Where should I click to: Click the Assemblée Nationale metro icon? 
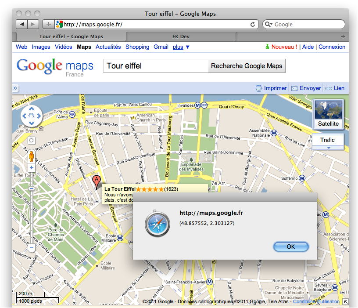click(x=274, y=133)
